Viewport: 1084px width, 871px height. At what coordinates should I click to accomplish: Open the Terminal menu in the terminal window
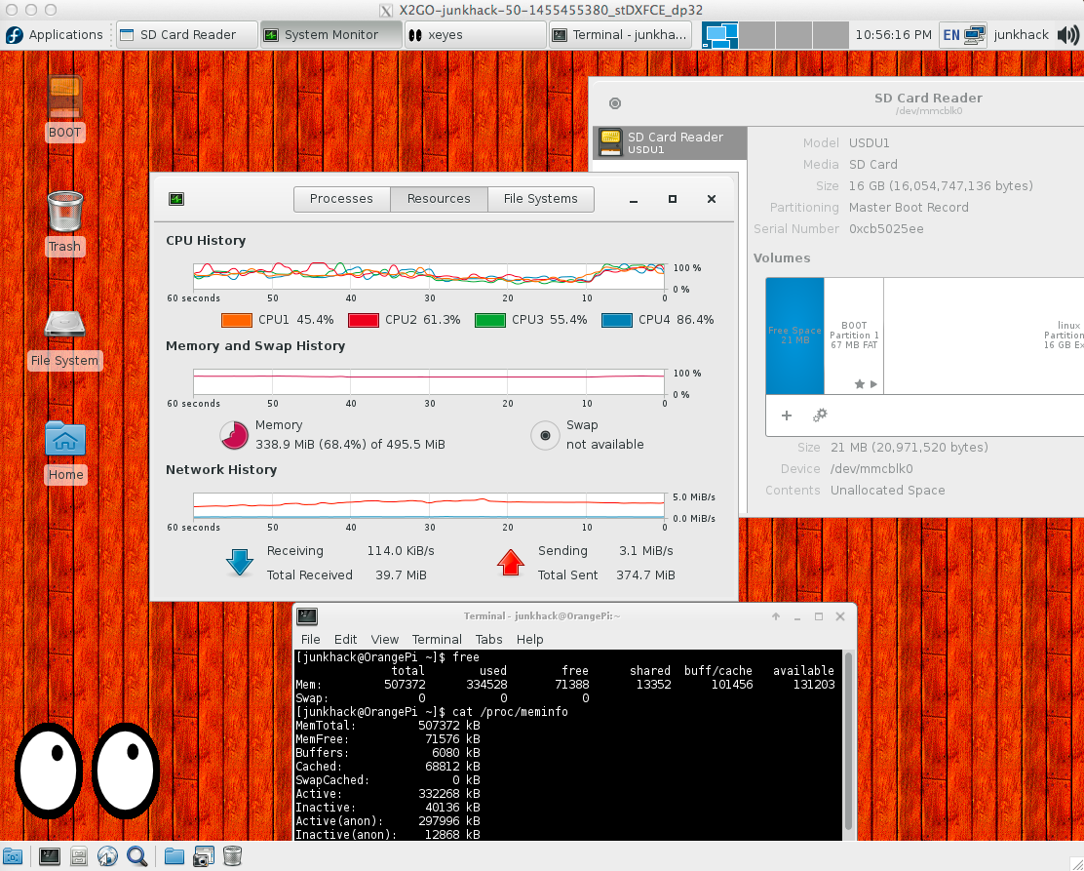436,639
